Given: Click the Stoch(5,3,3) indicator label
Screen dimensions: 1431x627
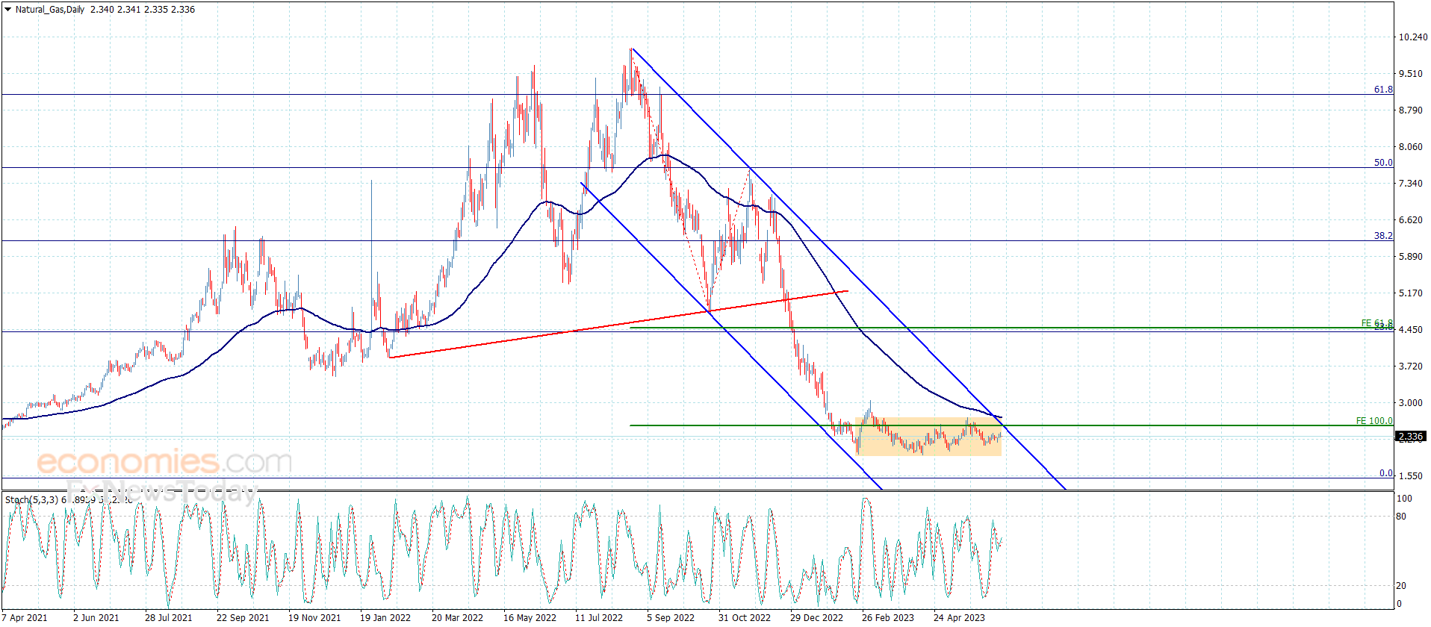Looking at the screenshot, I should (x=31, y=499).
